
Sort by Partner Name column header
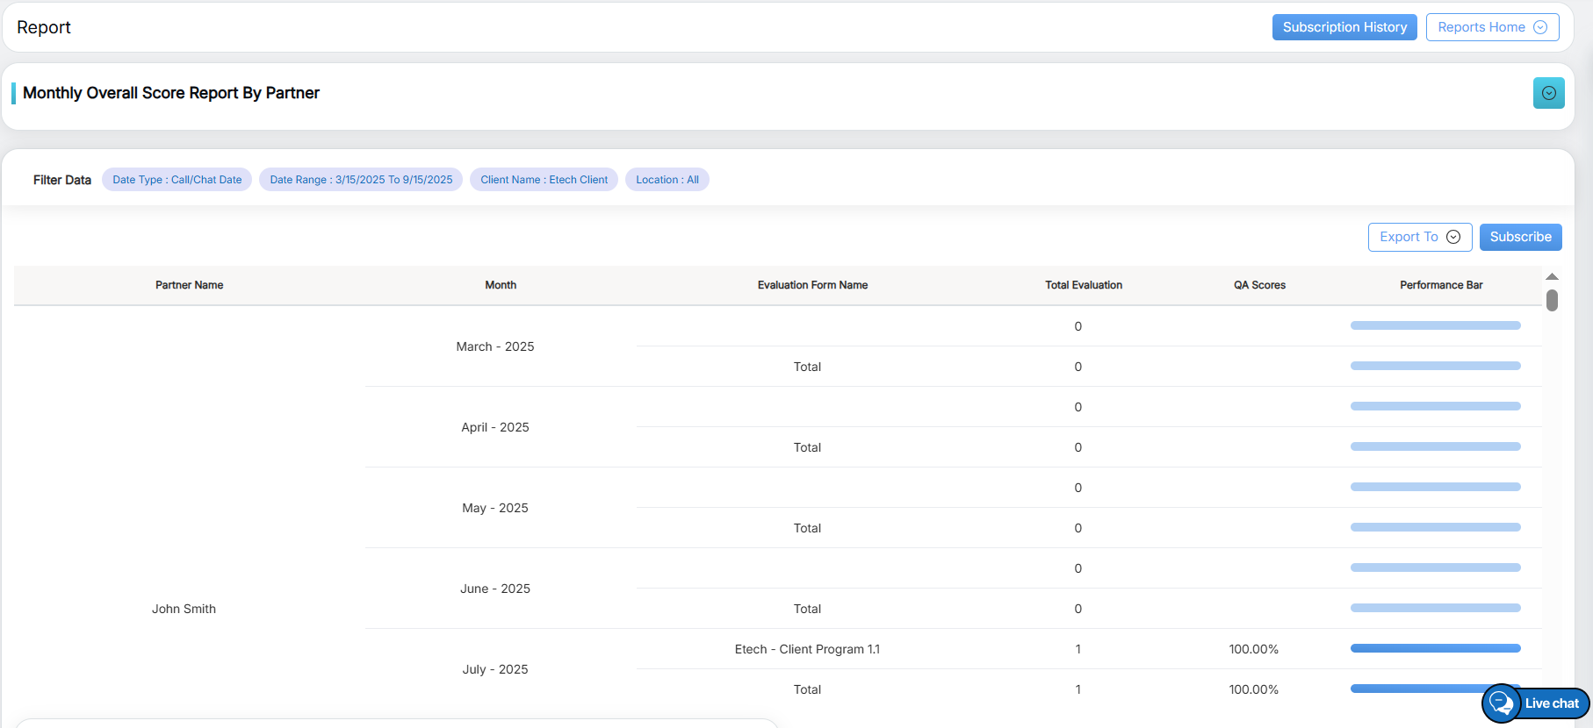click(x=189, y=285)
